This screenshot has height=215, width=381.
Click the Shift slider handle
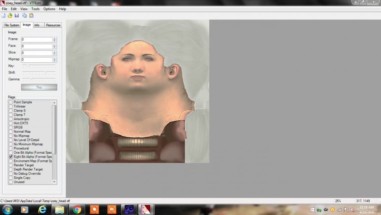click(45, 73)
